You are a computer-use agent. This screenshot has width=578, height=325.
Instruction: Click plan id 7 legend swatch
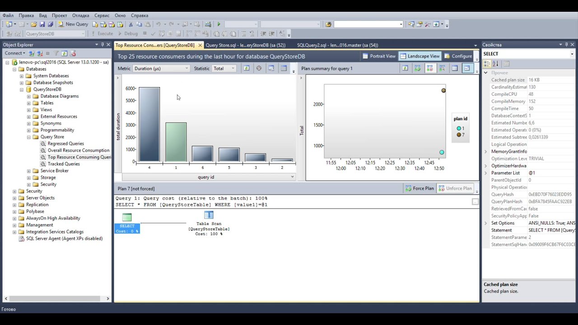[459, 135]
